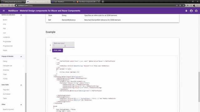This screenshot has height=112, width=200.
Task: Open ProgressCircle in the sidebar
Action: [7, 46]
